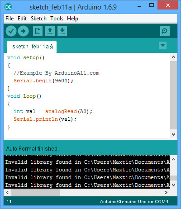Open the Edit menu

pos(22,19)
